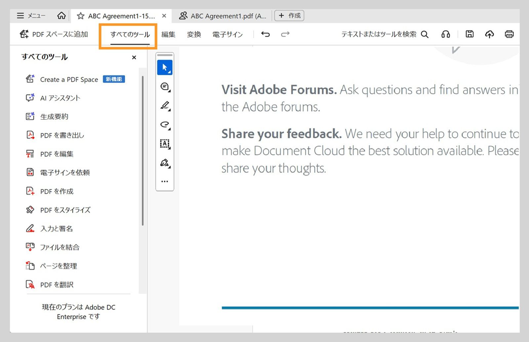Select the ファイルを結合 combine files tool

tap(60, 247)
